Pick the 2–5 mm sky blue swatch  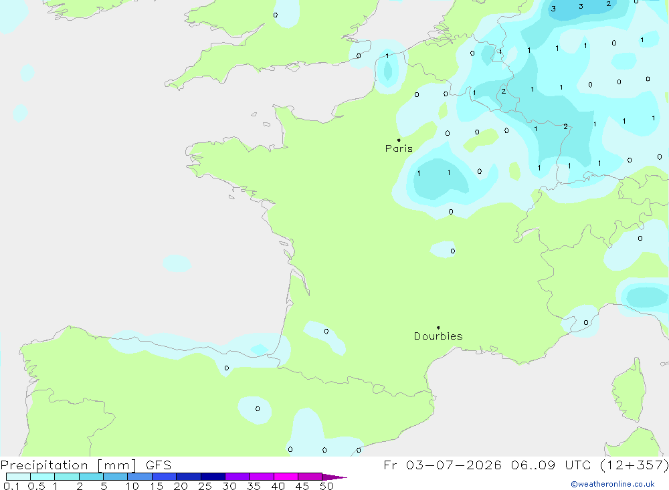(x=91, y=477)
